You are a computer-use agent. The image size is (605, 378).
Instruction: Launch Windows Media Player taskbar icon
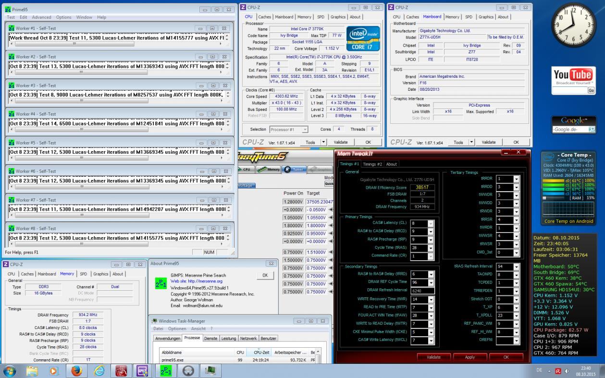pyautogui.click(x=53, y=370)
